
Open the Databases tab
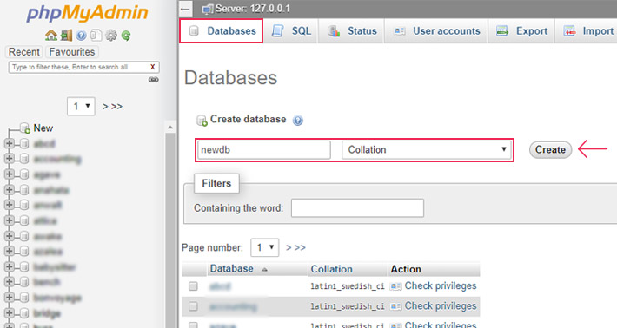coord(222,30)
